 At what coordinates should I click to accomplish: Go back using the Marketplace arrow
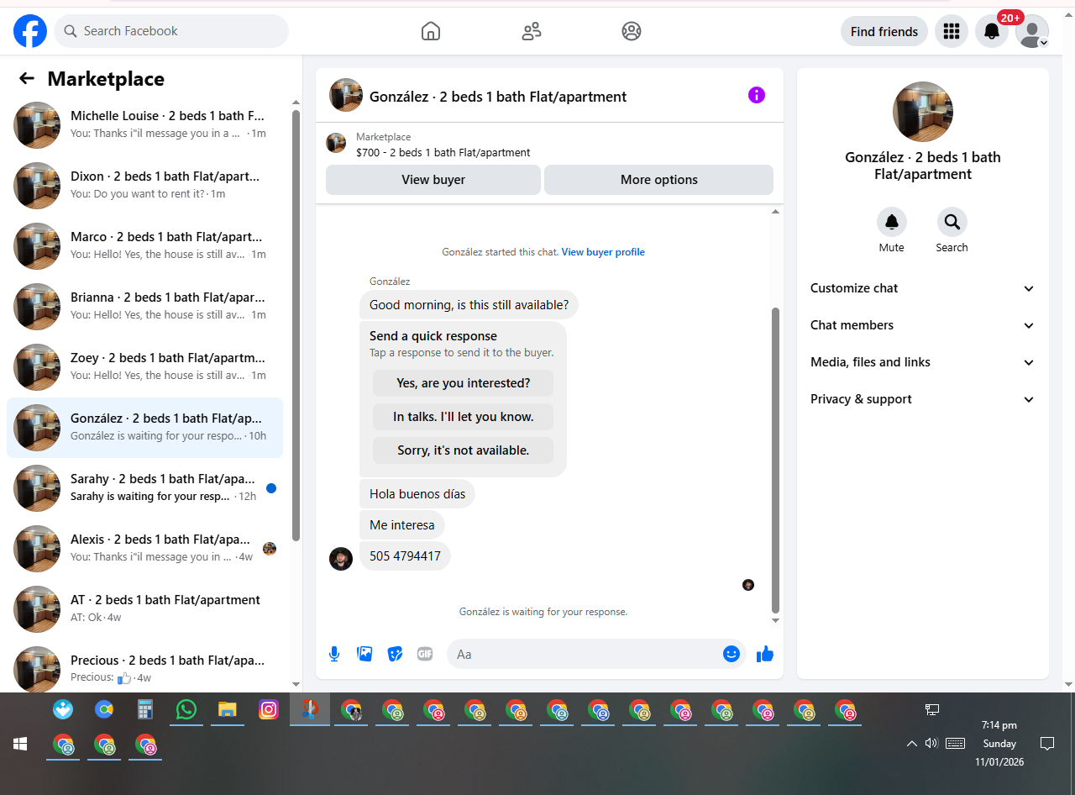pyautogui.click(x=27, y=78)
